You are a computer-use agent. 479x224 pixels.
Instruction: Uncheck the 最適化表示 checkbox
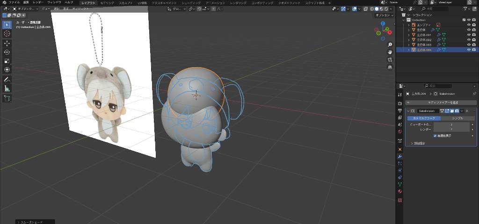tap(435, 136)
